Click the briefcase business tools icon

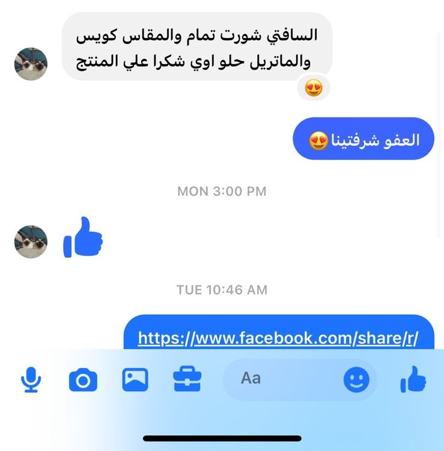click(187, 379)
